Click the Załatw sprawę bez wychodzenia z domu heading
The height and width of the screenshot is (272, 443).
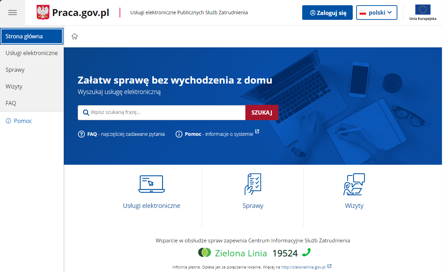click(x=175, y=80)
